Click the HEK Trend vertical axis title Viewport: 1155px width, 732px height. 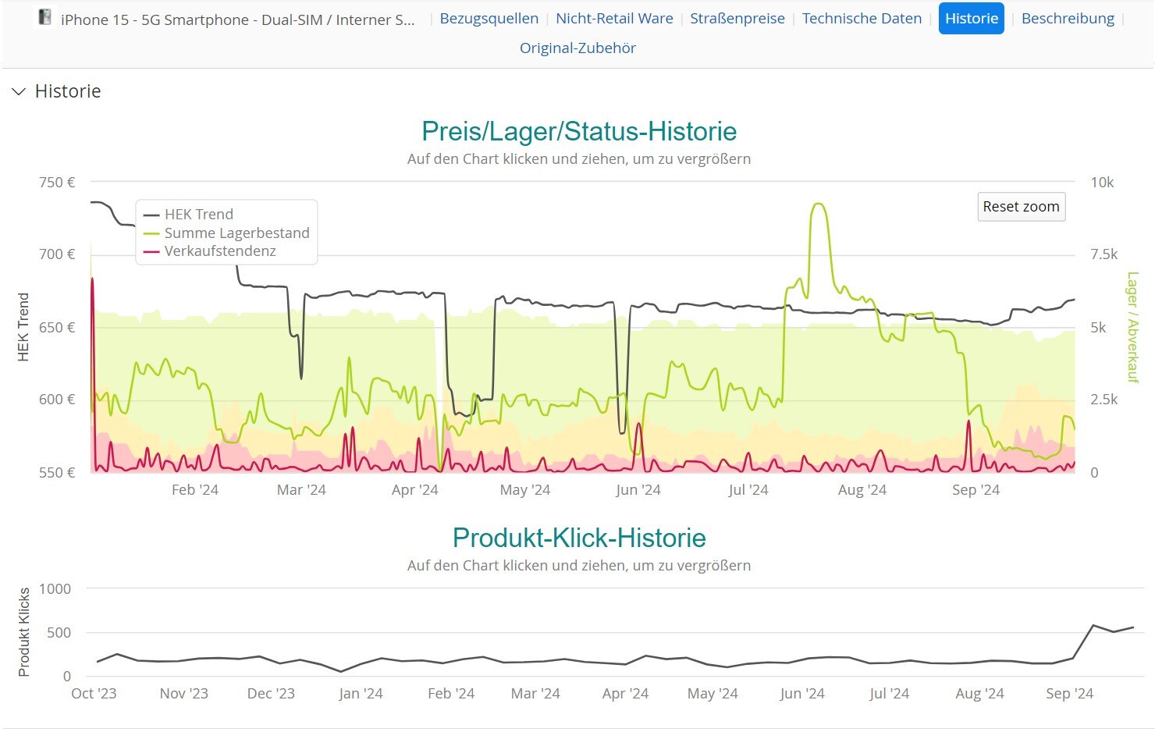[23, 327]
